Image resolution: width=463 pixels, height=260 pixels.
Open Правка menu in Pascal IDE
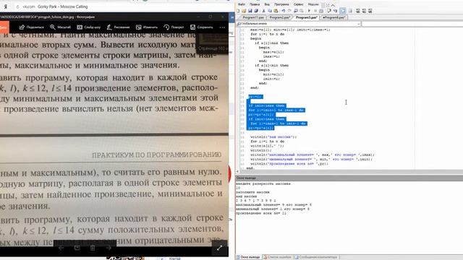coord(254,4)
